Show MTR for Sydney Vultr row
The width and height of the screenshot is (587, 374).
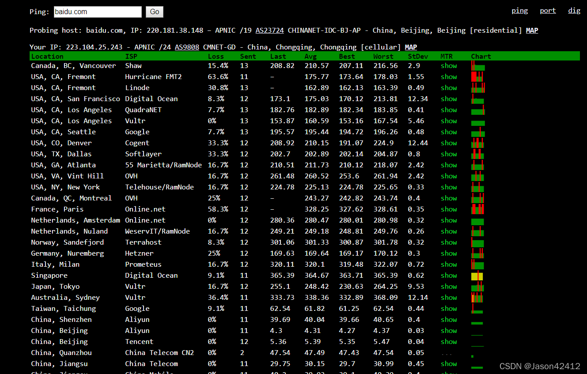[449, 298]
